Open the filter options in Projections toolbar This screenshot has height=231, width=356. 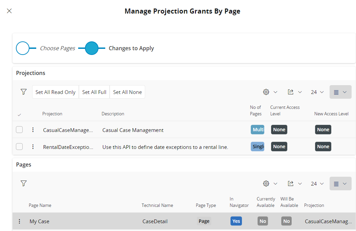pos(23,92)
